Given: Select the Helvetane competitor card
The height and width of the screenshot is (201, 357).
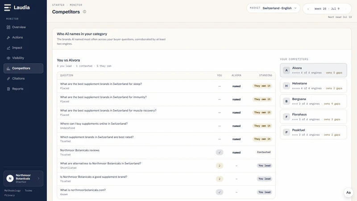Looking at the screenshot, I should point(313,86).
